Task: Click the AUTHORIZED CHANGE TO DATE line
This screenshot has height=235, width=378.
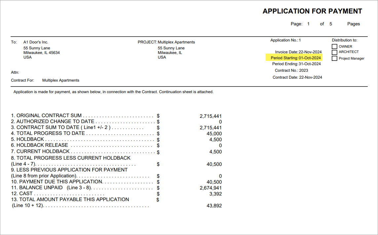Action: tap(53, 121)
